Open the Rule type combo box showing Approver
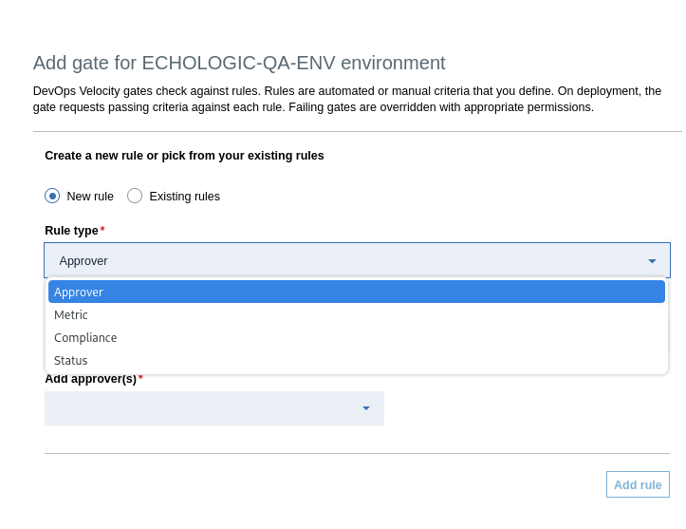Viewport: 686px width, 529px height. (357, 260)
